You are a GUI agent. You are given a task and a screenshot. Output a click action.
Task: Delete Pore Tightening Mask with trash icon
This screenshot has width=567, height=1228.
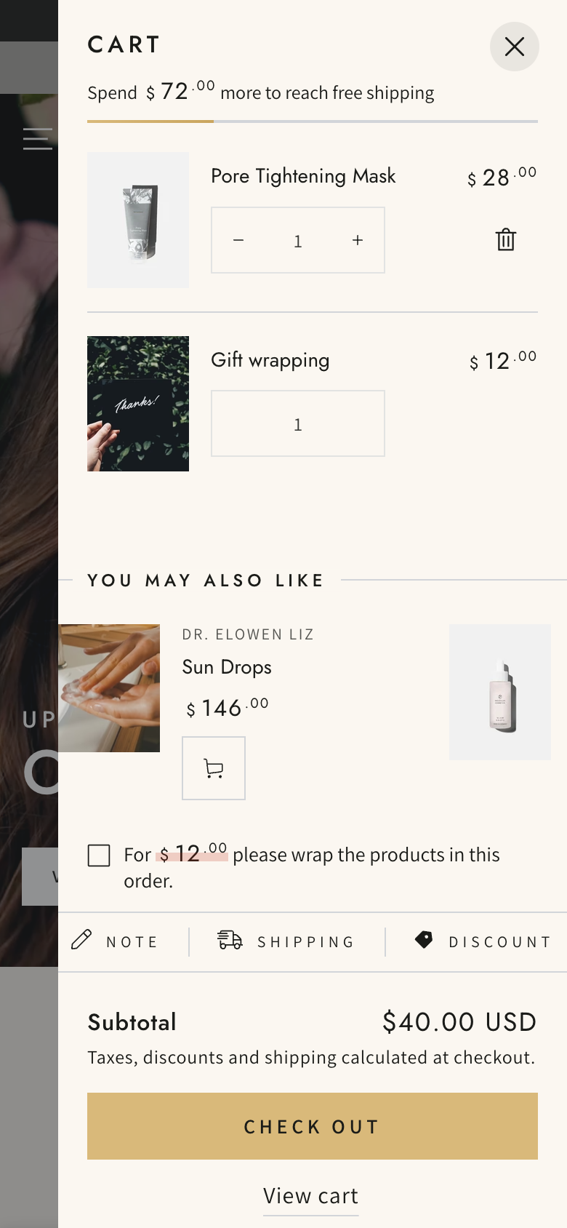click(506, 239)
